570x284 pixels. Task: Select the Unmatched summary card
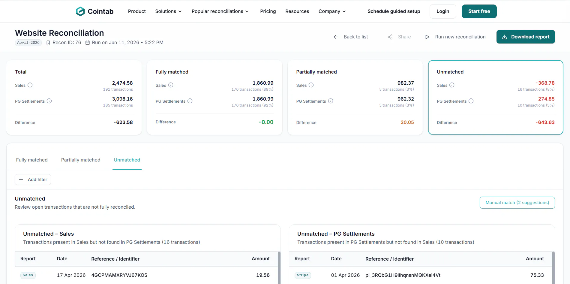[496, 98]
